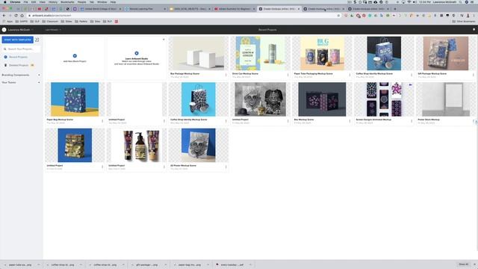
Task: Click the Learn Artboard Studio play icon
Action: tap(137, 53)
